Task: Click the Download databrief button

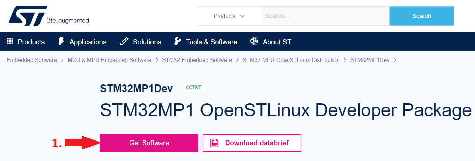Action: tap(252, 143)
